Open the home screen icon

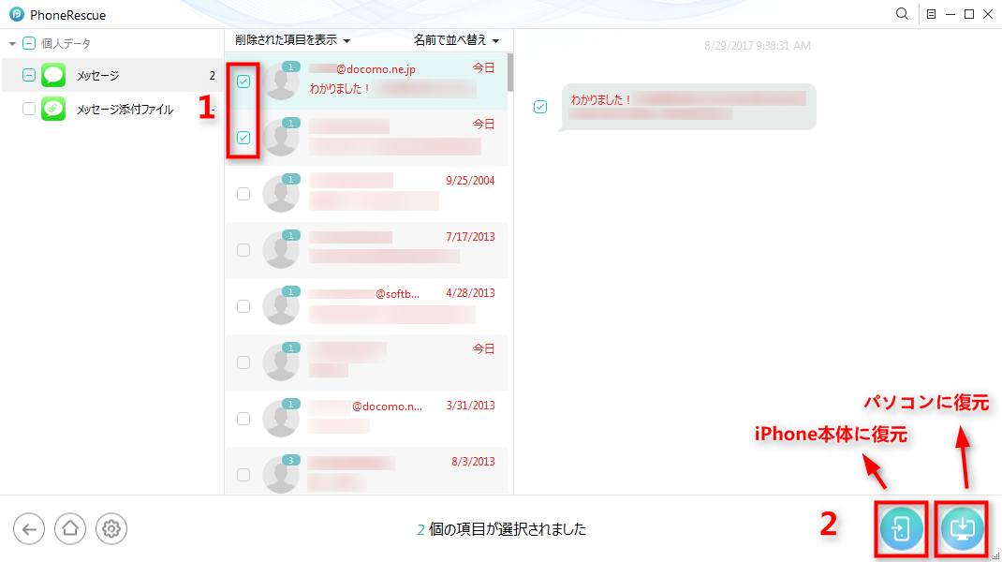click(x=70, y=529)
